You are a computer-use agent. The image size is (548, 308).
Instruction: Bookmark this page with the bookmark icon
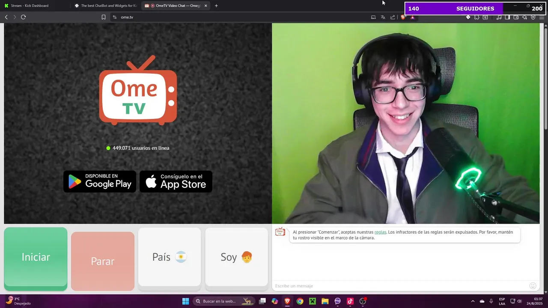103,17
